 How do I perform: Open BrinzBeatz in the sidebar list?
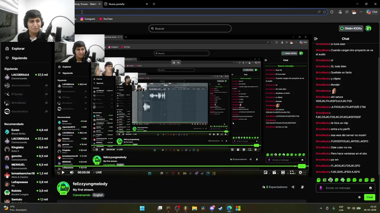click(x=26, y=103)
